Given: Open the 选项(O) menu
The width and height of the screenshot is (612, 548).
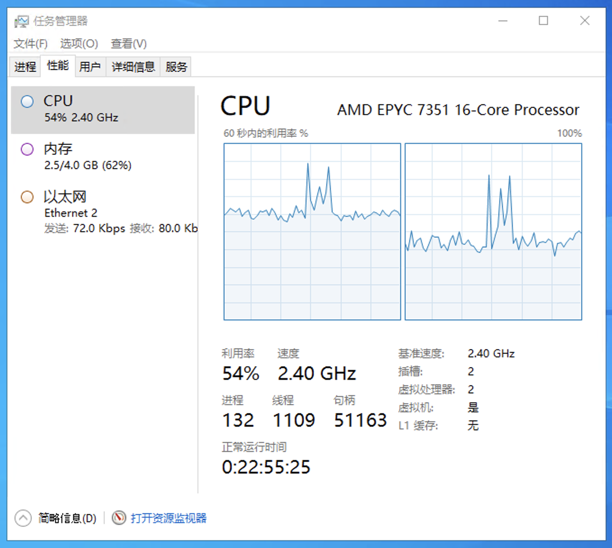Looking at the screenshot, I should [x=79, y=44].
